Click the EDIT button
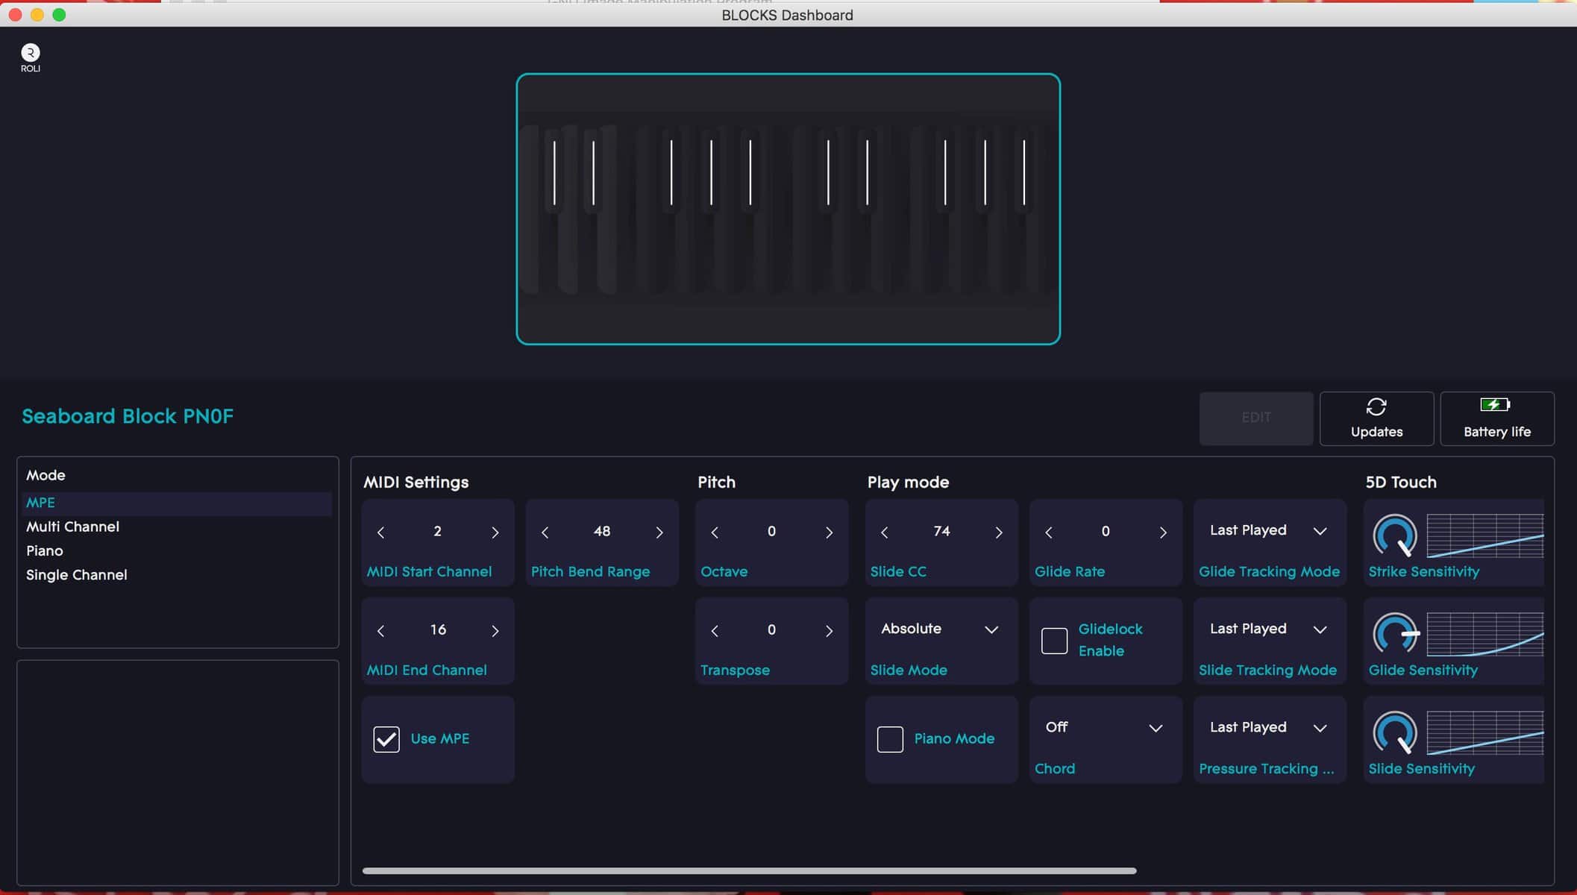The width and height of the screenshot is (1577, 895). [1256, 418]
